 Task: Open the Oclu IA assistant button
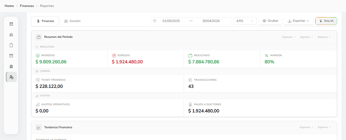pos(326,21)
